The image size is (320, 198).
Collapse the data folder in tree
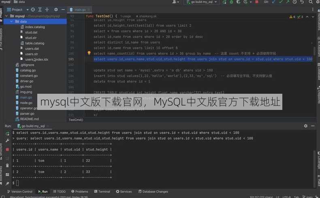(11, 21)
